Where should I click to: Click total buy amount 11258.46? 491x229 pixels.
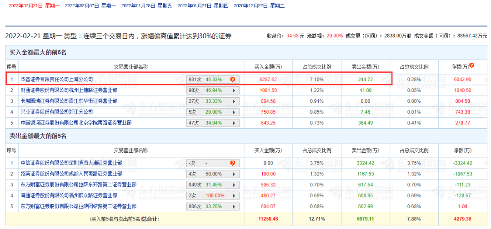268,219
